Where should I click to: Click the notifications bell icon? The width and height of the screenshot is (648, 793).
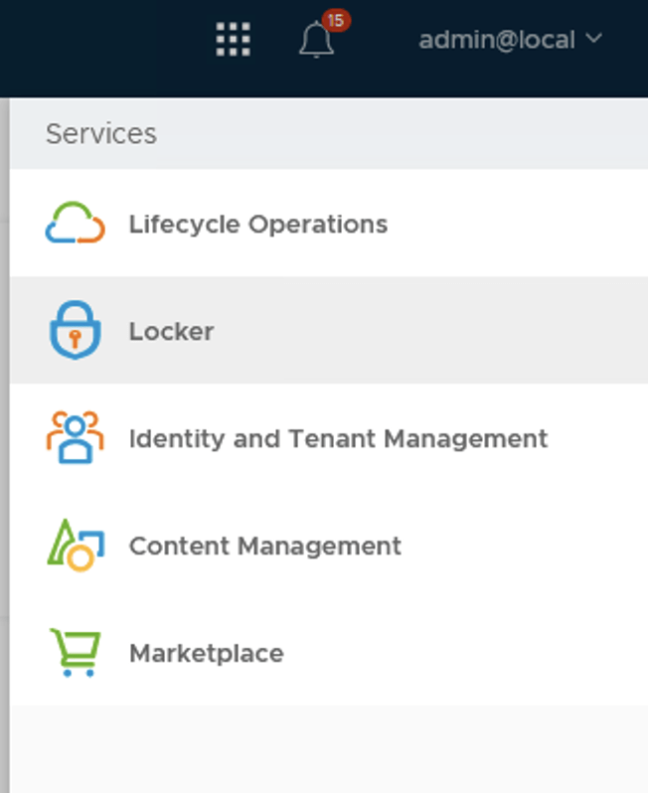click(x=316, y=41)
